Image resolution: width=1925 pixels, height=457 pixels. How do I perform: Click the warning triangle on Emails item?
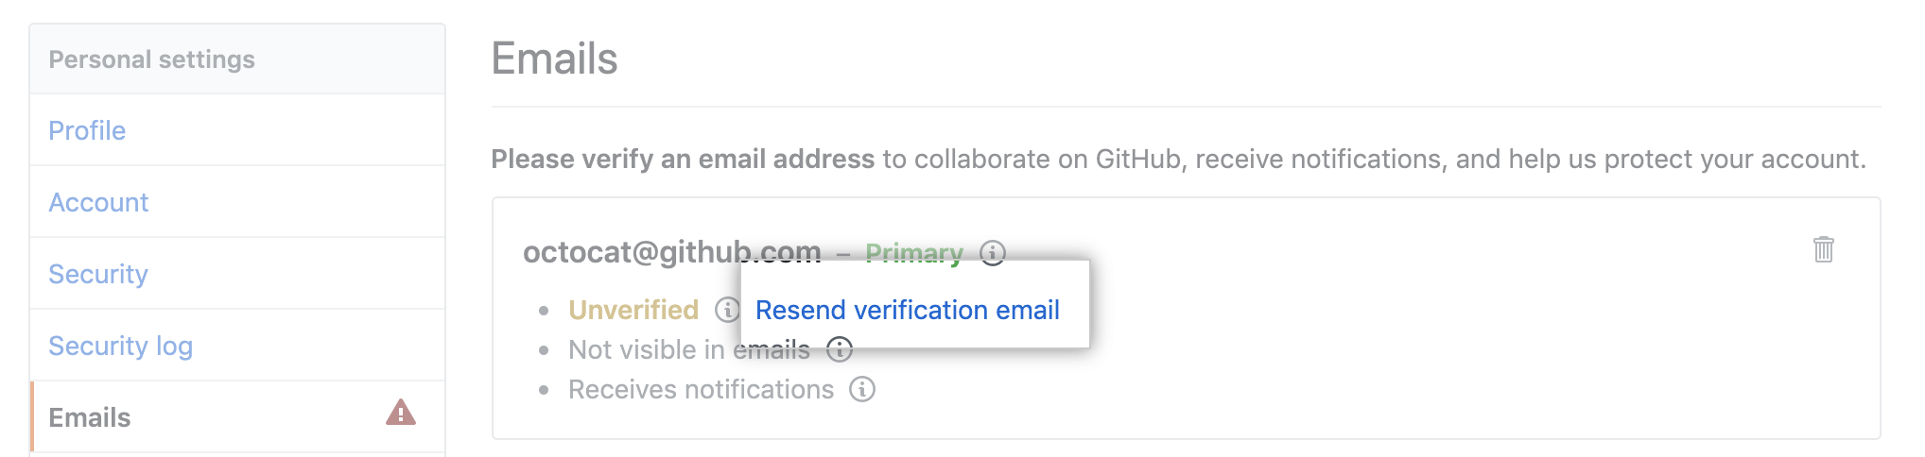[x=401, y=414]
